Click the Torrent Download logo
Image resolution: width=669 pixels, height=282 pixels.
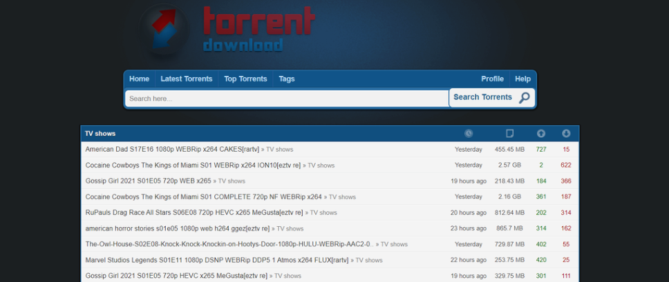tap(227, 30)
